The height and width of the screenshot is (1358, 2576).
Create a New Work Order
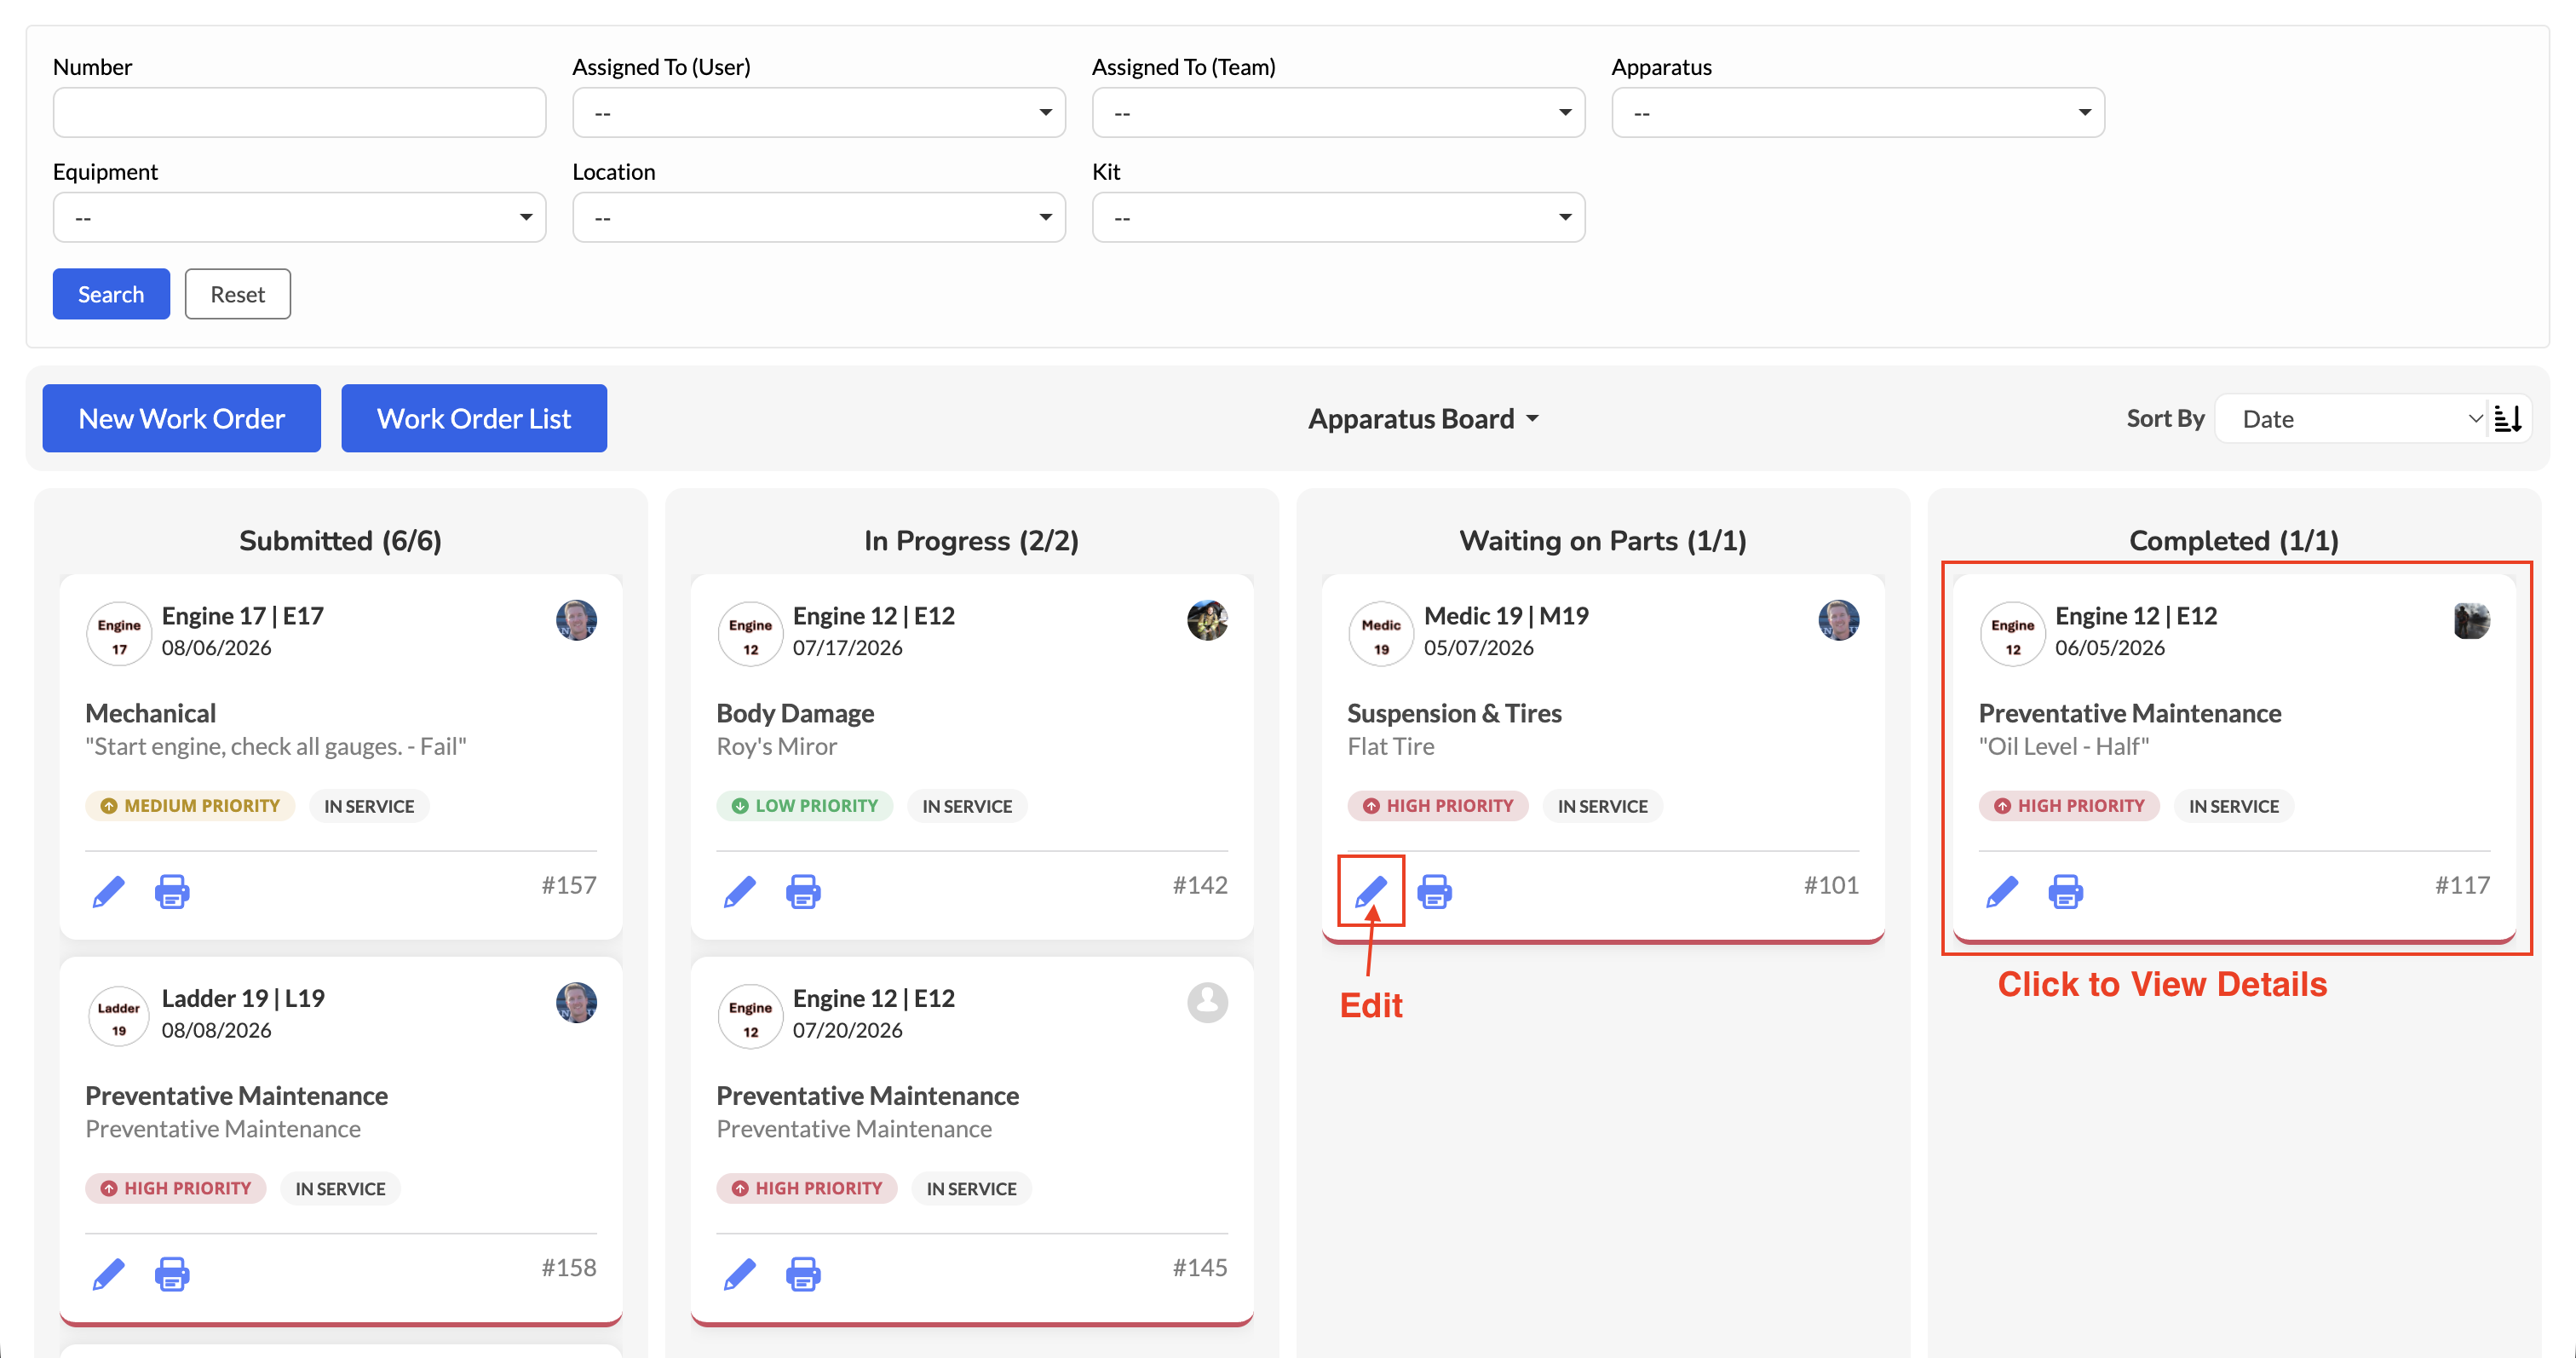(x=182, y=418)
